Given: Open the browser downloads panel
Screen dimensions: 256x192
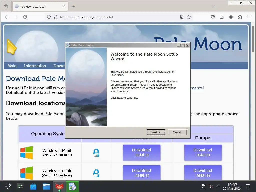Looking at the screenshot, I should pyautogui.click(x=222, y=17).
